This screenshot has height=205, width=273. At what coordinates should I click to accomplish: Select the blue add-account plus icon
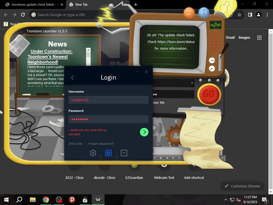tap(109, 153)
